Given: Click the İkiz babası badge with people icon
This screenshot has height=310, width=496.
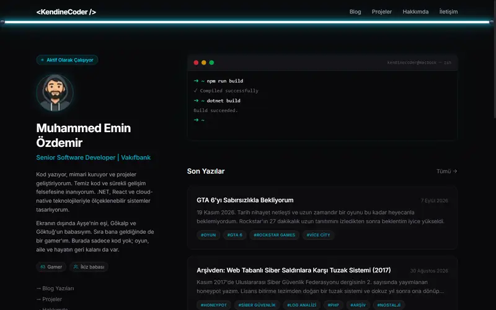Looking at the screenshot, I should pos(89,267).
